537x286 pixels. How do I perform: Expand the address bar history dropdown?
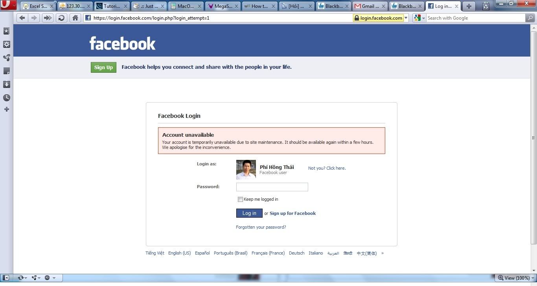click(x=406, y=18)
